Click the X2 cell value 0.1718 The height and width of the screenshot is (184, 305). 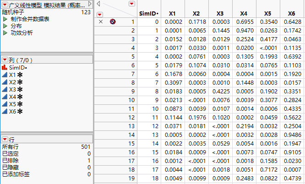[x=196, y=22]
